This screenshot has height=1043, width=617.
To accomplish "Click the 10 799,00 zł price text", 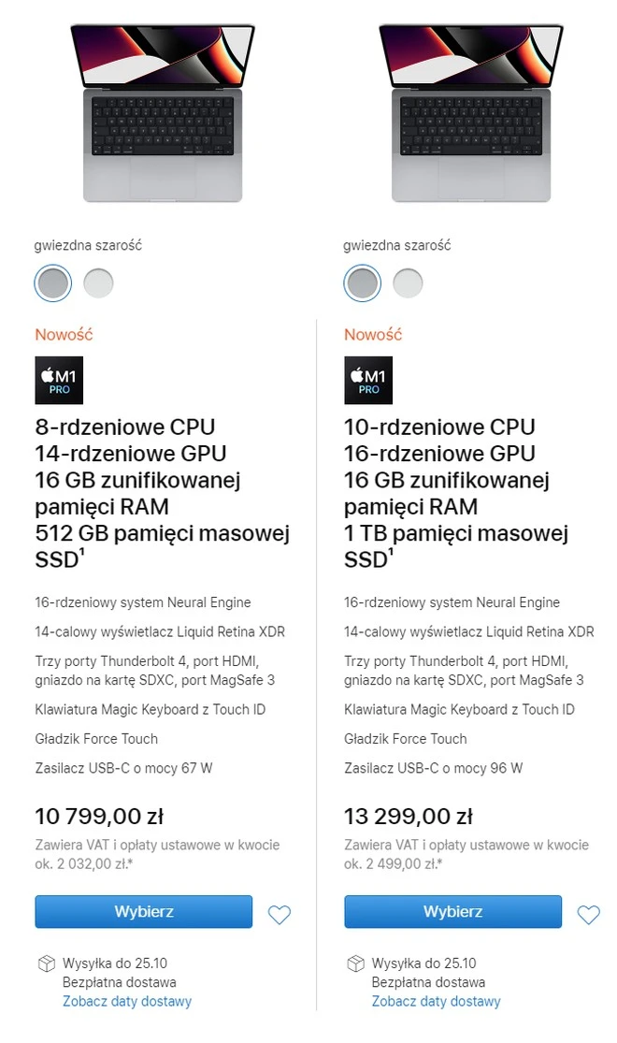I will click(x=99, y=816).
